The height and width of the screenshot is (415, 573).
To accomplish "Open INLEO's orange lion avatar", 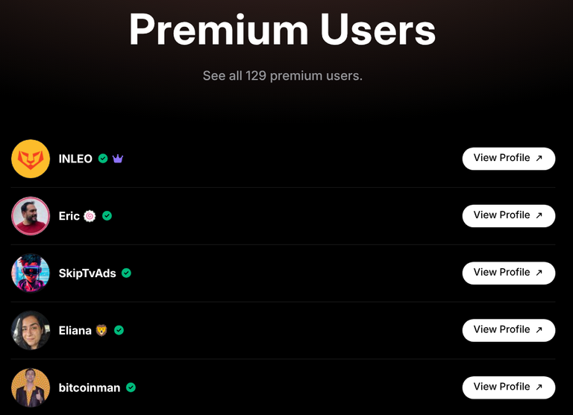I will pos(31,159).
